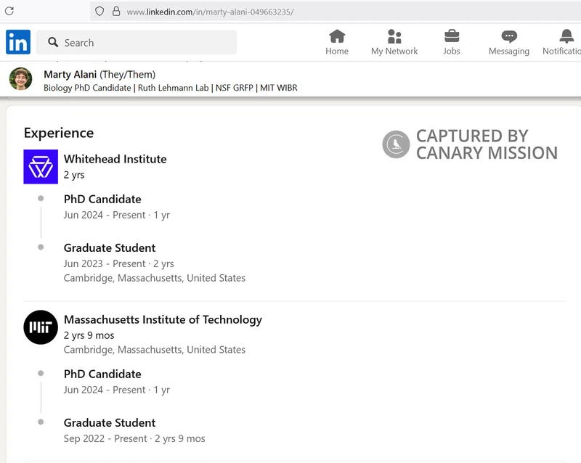Click the '2 yrs 9 mos' MIT duration

pos(89,335)
